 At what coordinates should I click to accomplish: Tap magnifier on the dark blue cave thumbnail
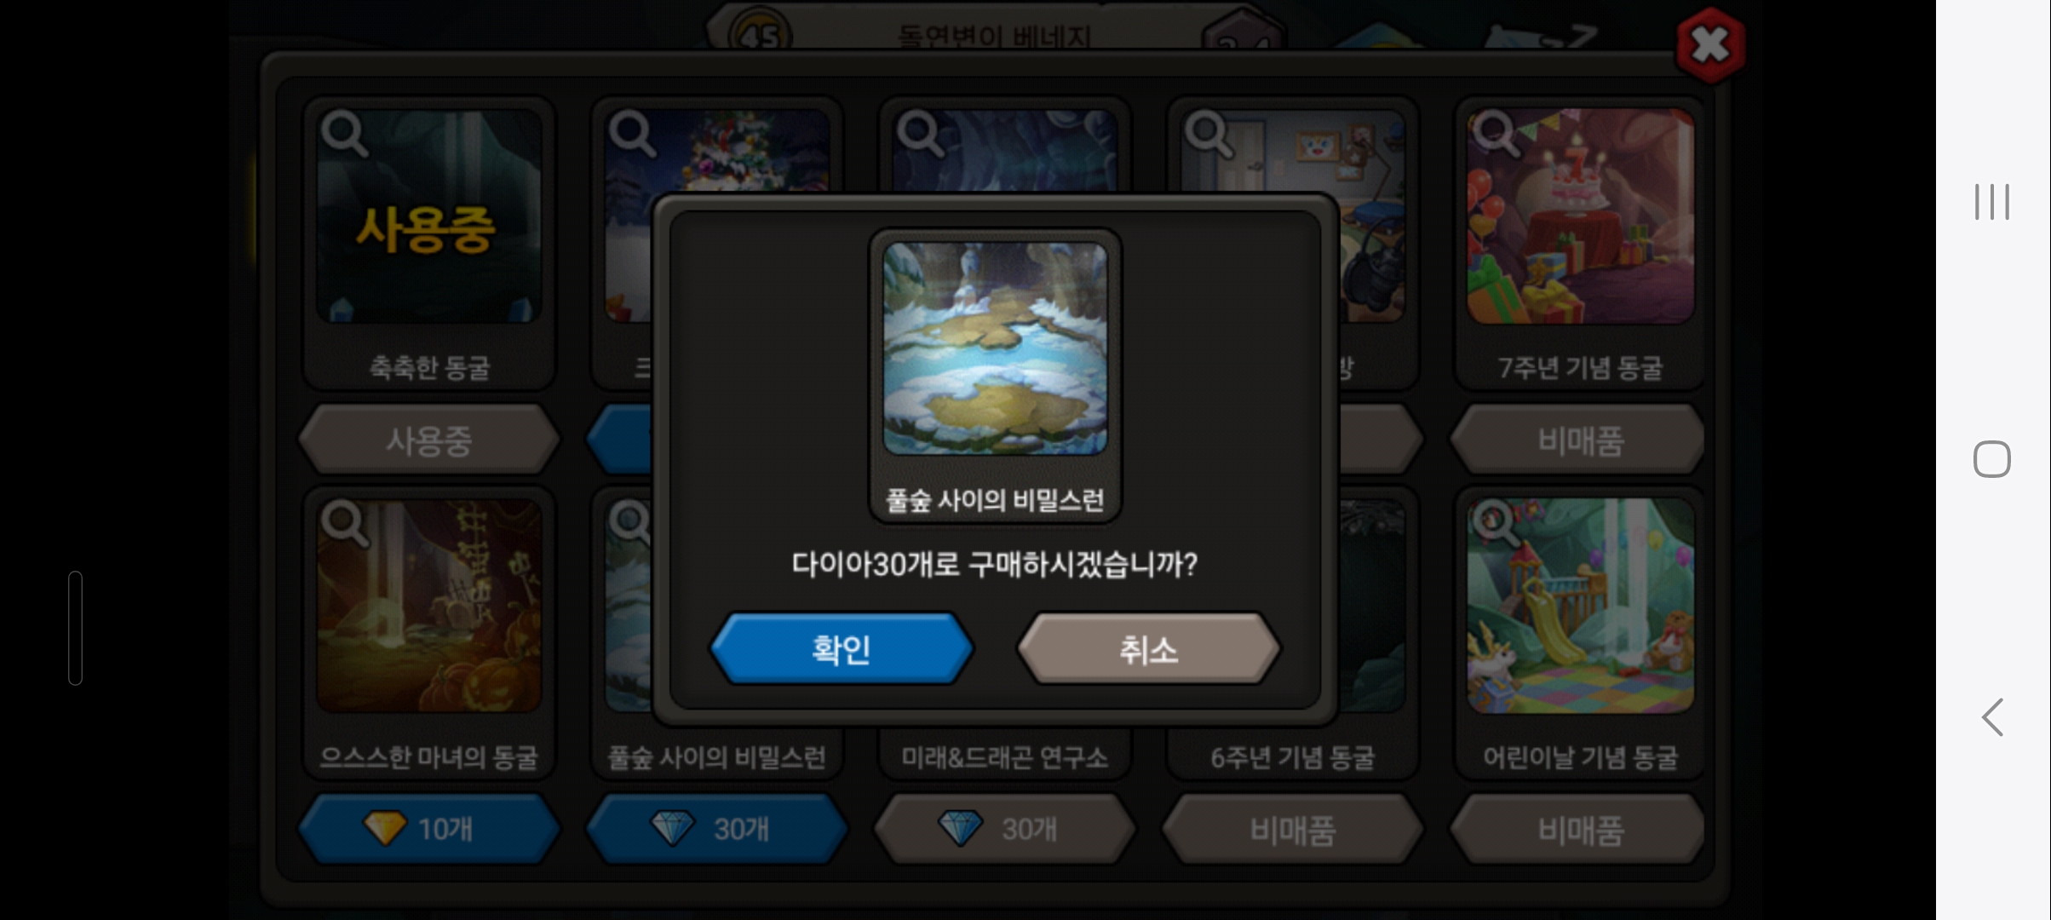point(920,133)
